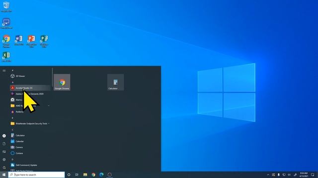Select the Google Chrome desktop shortcut

coord(6,41)
